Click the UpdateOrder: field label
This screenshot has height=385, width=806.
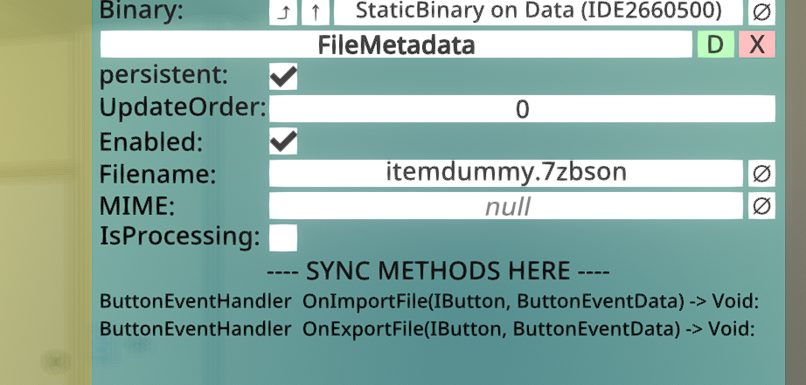tap(183, 109)
